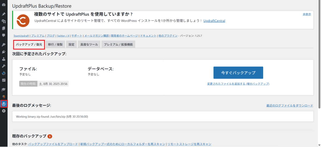Click the blue swirl plugin sidebar icon
This screenshot has width=321, height=147.
click(x=4, y=73)
